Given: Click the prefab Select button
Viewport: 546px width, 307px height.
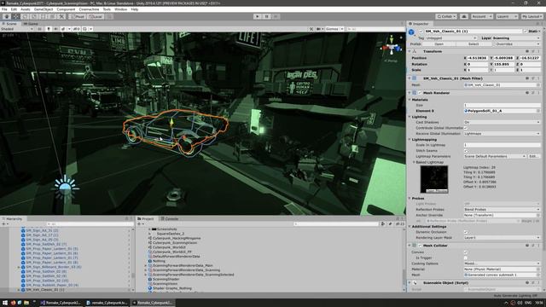Looking at the screenshot, I should pos(473,44).
